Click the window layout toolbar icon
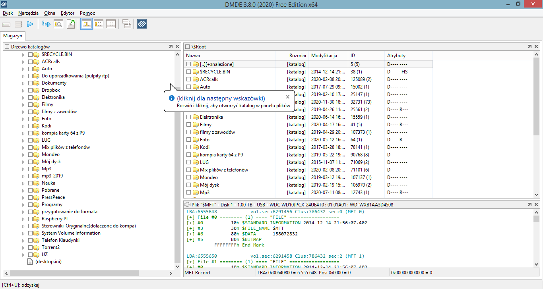543x289 pixels. pyautogui.click(x=127, y=24)
